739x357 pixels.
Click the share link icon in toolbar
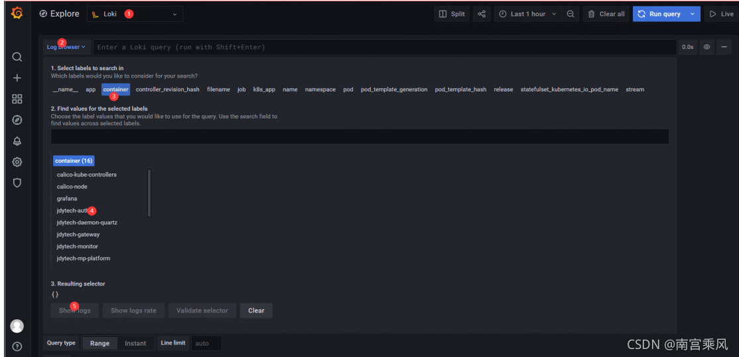pyautogui.click(x=482, y=14)
